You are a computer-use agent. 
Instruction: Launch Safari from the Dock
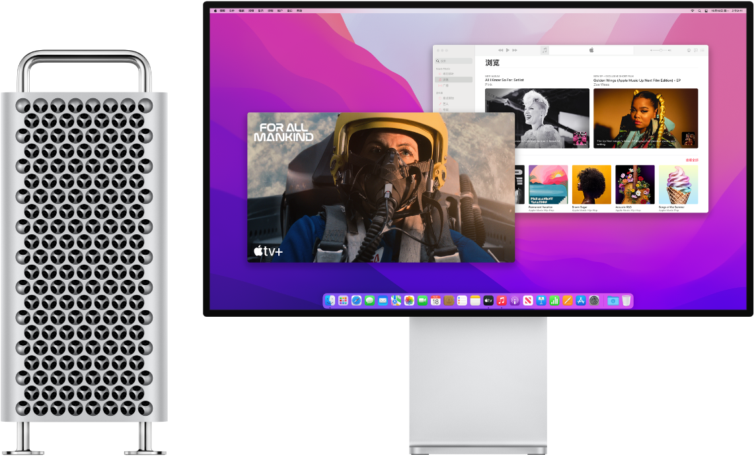tap(356, 301)
